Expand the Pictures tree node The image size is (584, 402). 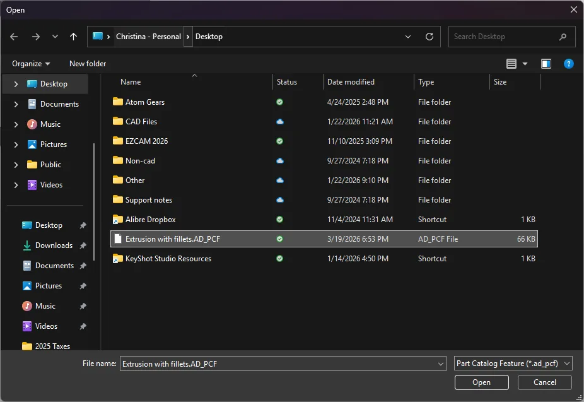pyautogui.click(x=16, y=145)
